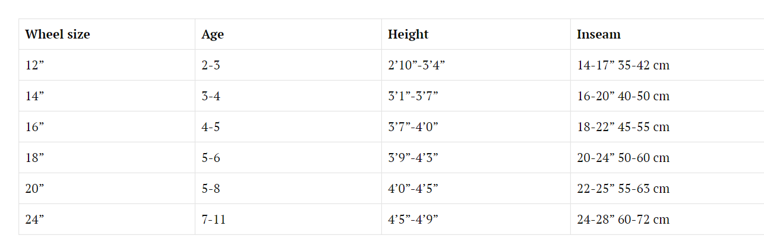Select the inseam 22-25” 55-63 cm cell
Viewport: 764px width, 248px height.
667,189
